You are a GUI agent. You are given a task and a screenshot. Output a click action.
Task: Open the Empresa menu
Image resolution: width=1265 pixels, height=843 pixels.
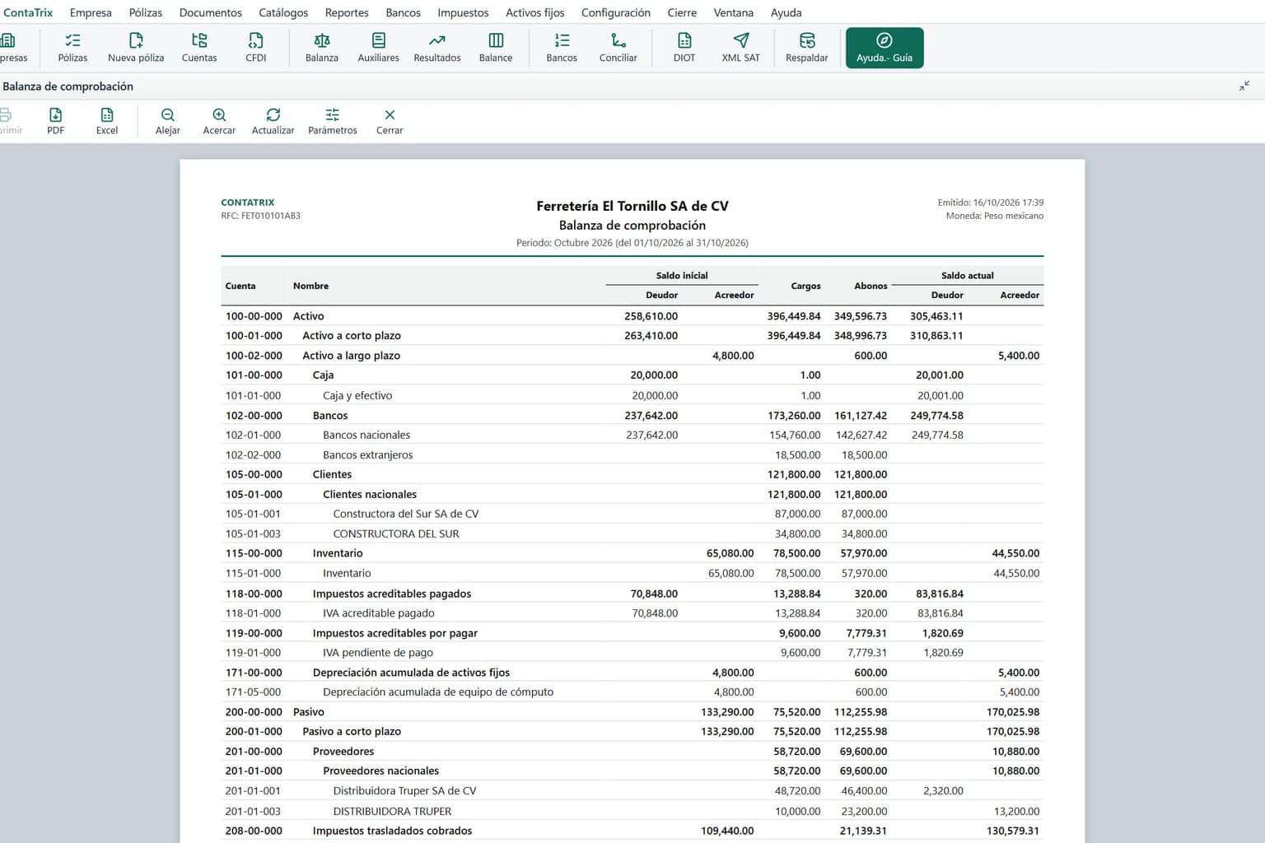point(91,12)
